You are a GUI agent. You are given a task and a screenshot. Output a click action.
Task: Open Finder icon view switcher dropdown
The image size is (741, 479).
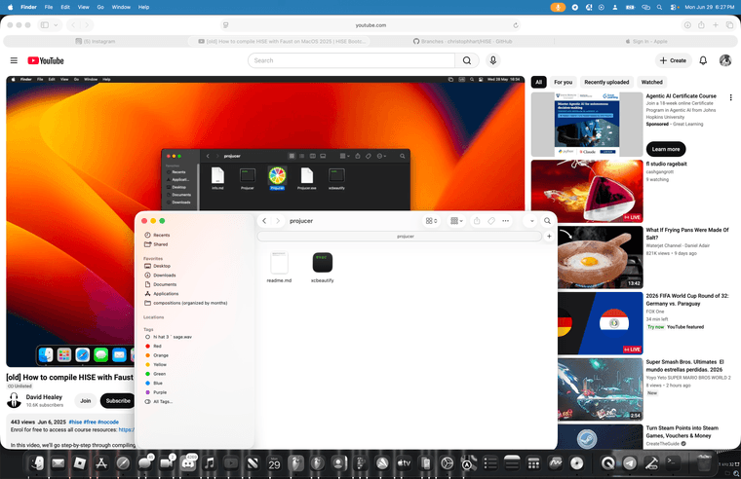tap(431, 221)
